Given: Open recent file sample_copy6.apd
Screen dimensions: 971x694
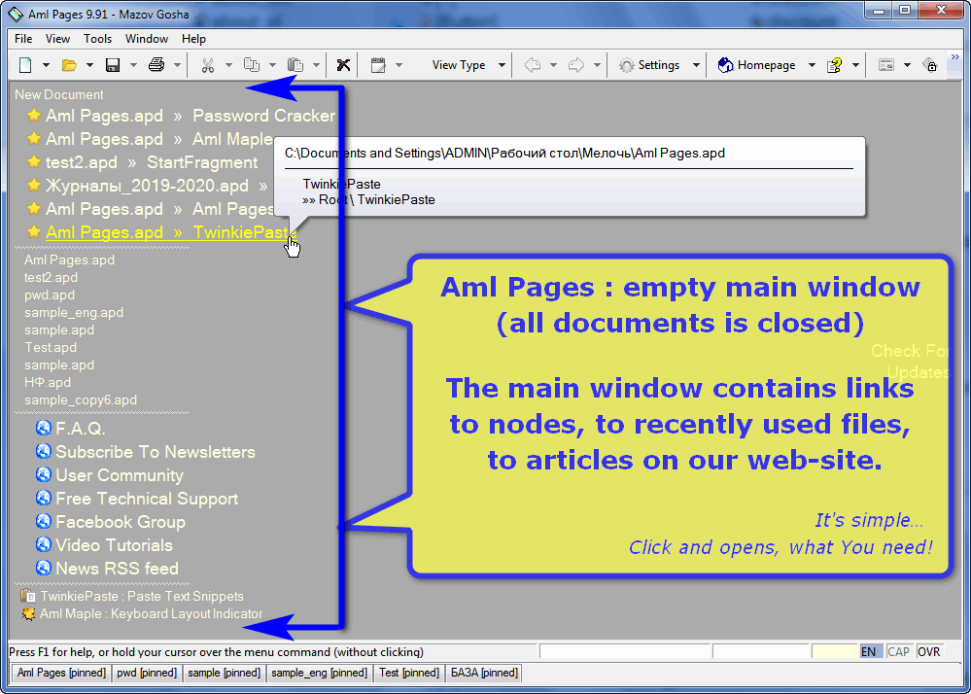Looking at the screenshot, I should [81, 399].
